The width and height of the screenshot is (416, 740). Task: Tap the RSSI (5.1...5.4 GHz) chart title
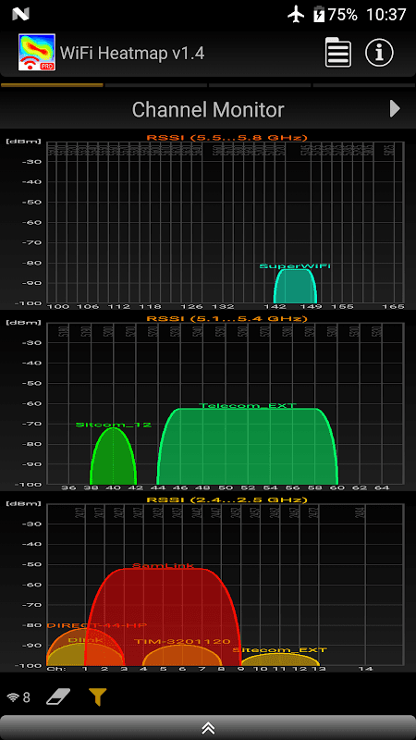226,318
